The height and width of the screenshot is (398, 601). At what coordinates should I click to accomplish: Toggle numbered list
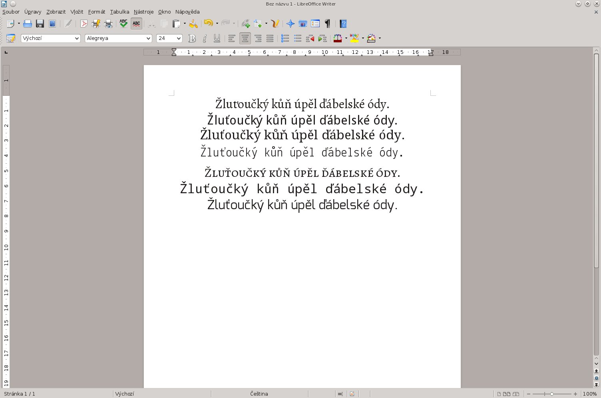click(x=285, y=38)
